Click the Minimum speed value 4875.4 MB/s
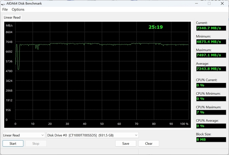The image size is (229, 155). (211, 42)
